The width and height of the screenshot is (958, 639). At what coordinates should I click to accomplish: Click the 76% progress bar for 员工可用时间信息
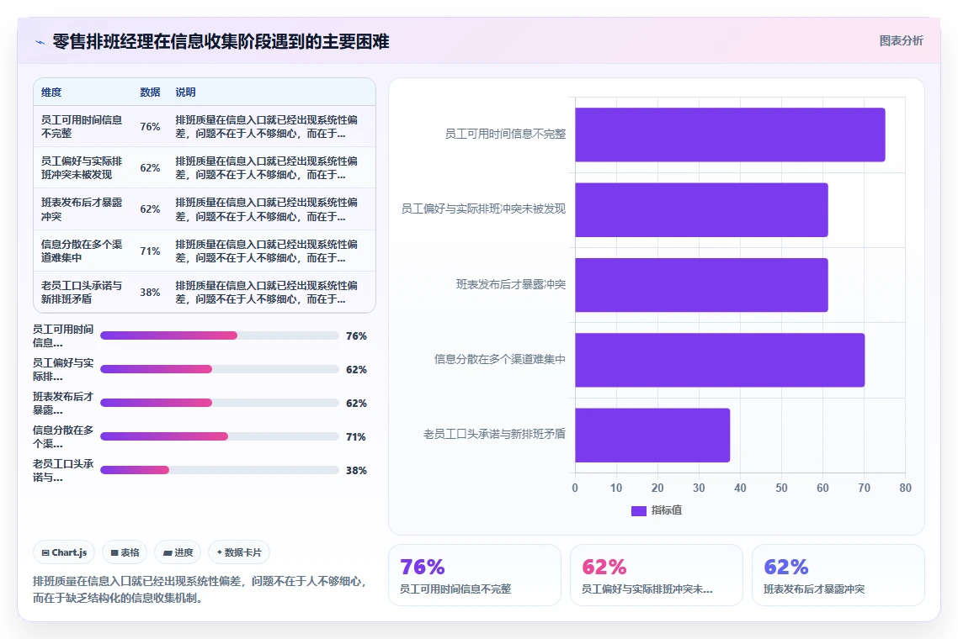point(220,335)
